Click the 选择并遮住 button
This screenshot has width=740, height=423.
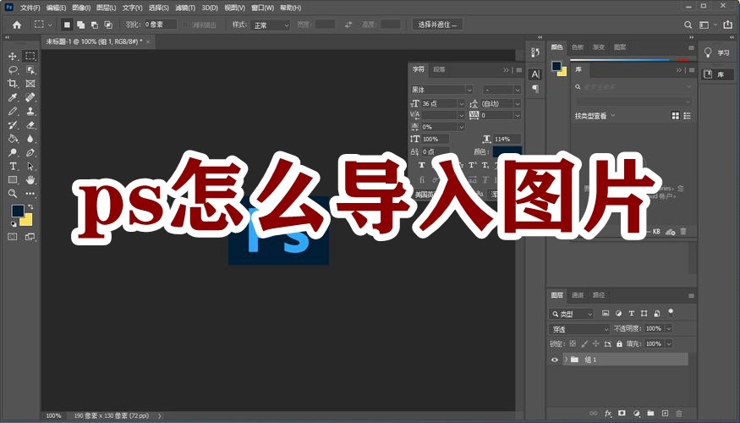tap(437, 25)
